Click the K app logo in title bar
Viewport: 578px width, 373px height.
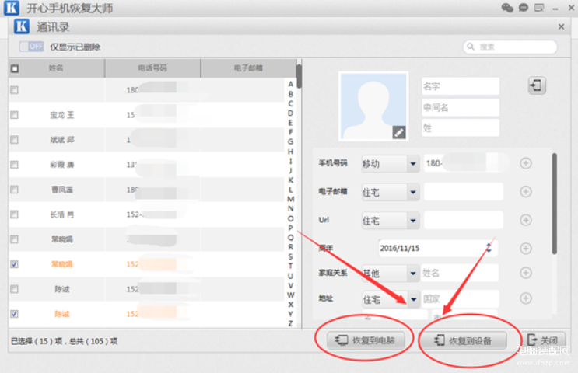pyautogui.click(x=11, y=8)
